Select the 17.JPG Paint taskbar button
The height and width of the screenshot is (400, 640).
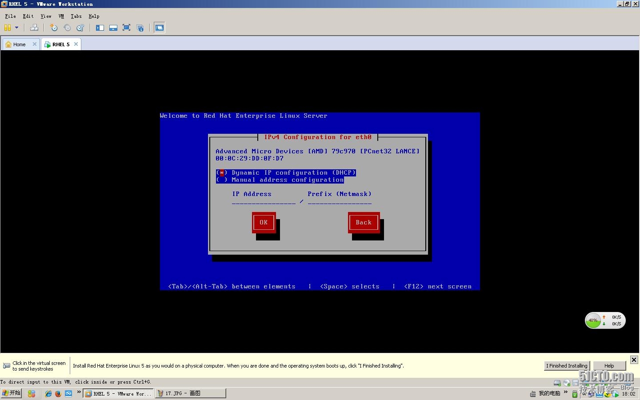coord(190,393)
